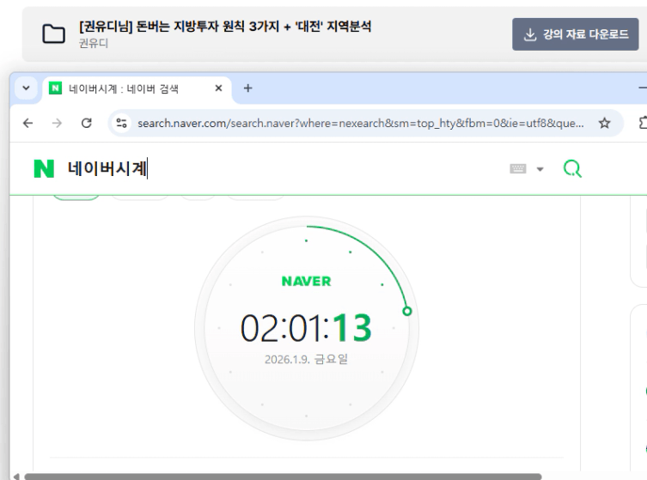Close the 네이버시계 browser tab
Screen dimensions: 647x480
[219, 88]
